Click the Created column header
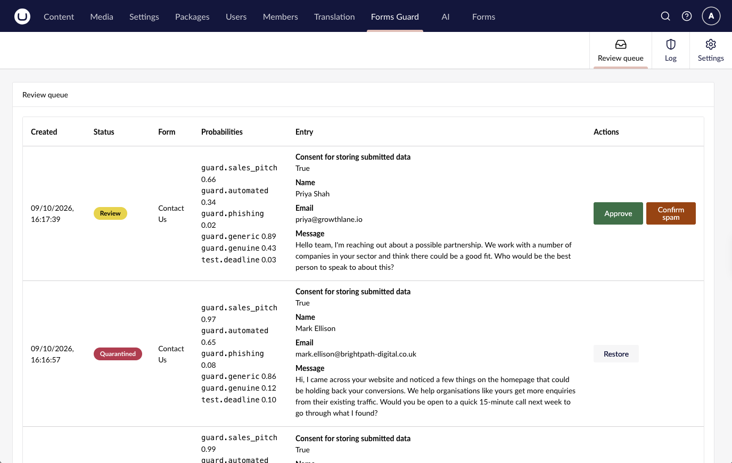This screenshot has width=732, height=463. pyautogui.click(x=44, y=132)
